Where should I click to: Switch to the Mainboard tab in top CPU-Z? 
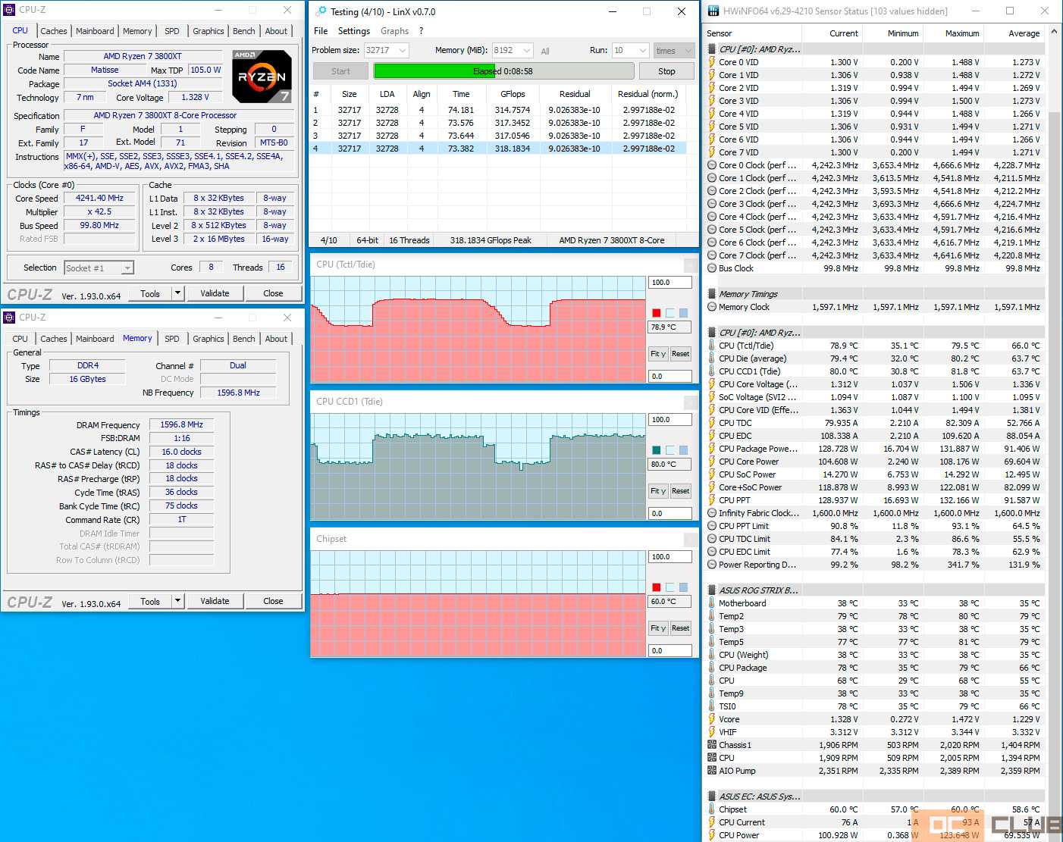click(95, 31)
